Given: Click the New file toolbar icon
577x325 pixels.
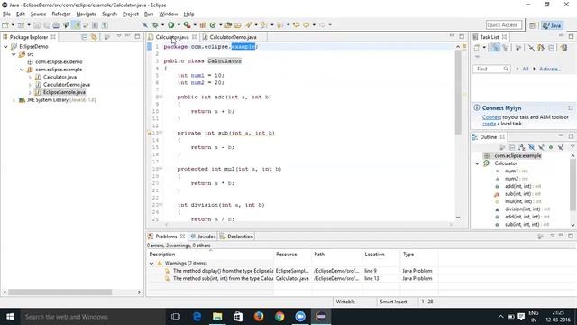Looking at the screenshot, I should coord(5,25).
